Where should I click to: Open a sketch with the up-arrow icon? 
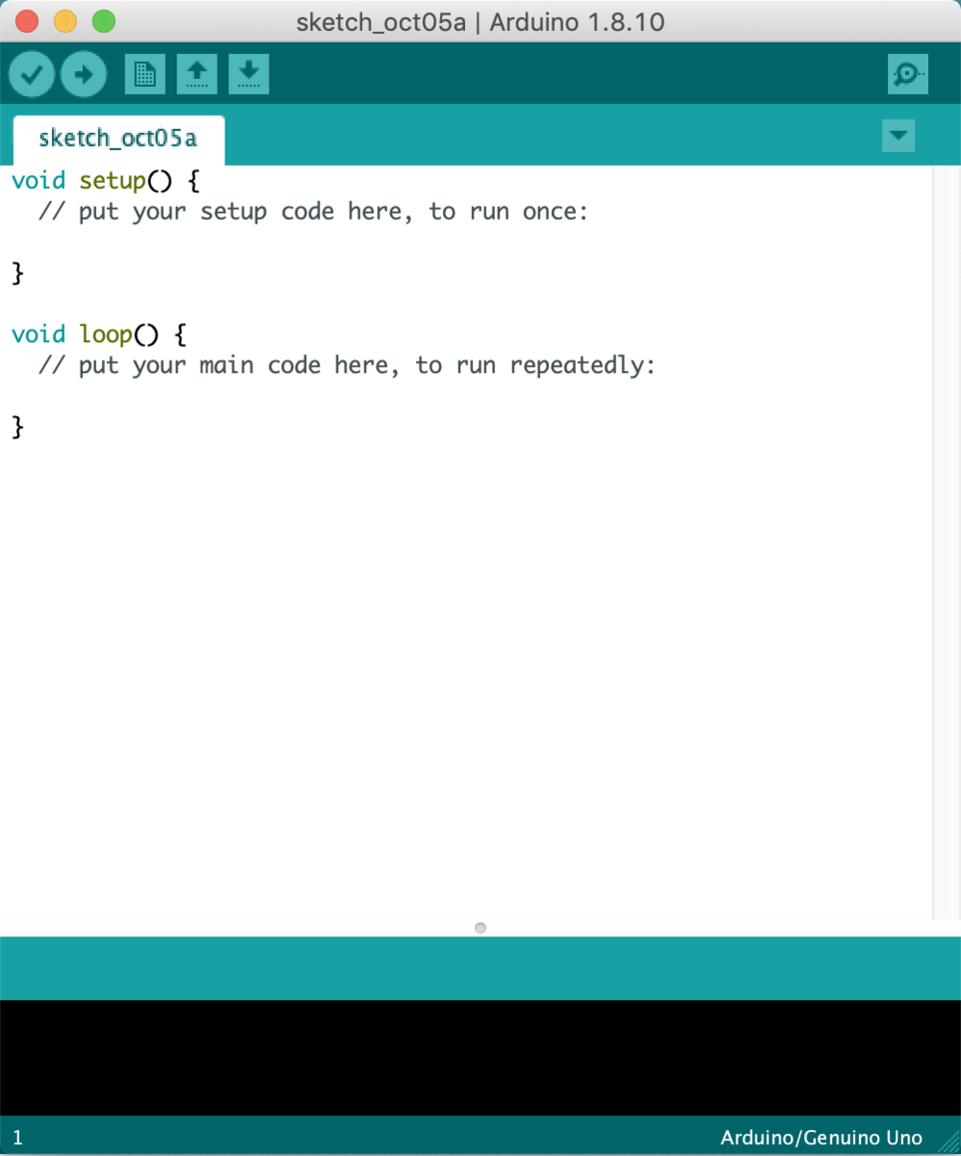[196, 74]
